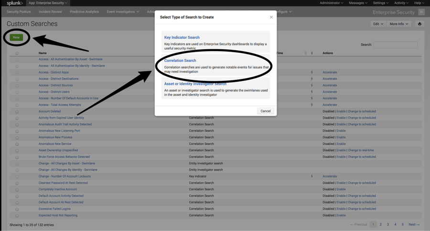Go to page 2 of results

pyautogui.click(x=380, y=224)
